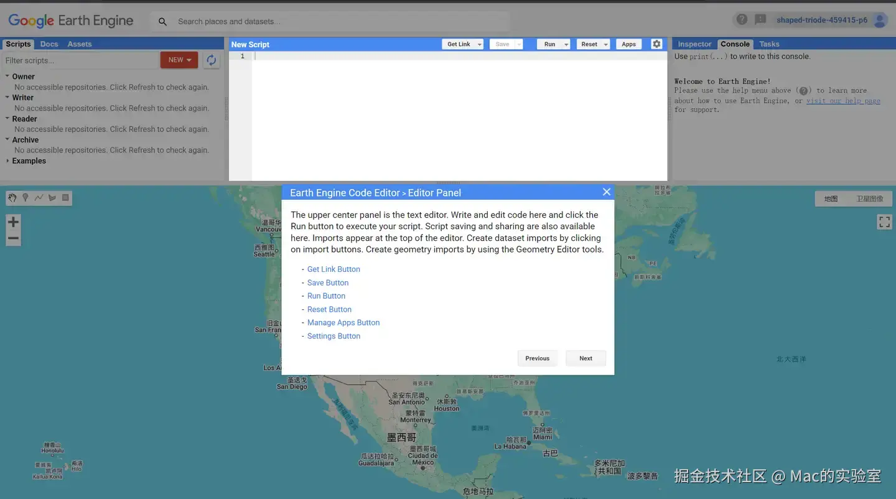Switch to the Inspector tab
Viewport: 896px width, 499px height.
pyautogui.click(x=694, y=44)
